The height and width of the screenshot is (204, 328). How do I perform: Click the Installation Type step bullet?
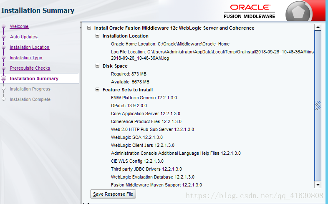(4, 58)
